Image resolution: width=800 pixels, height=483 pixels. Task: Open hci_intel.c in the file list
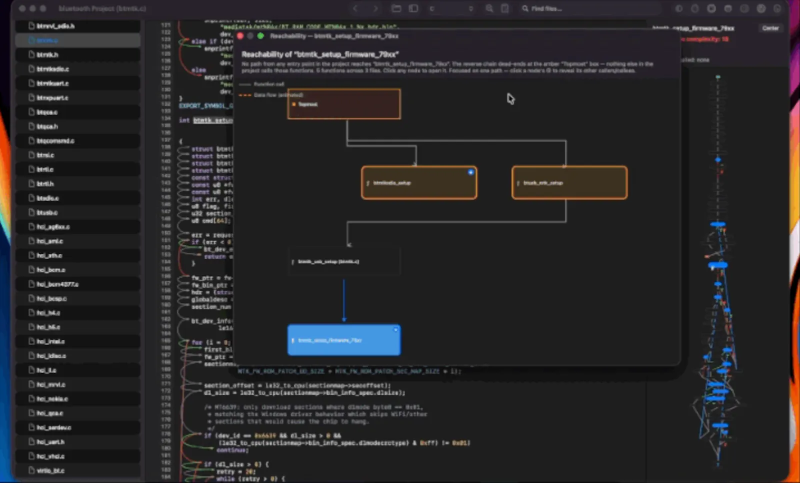(77, 341)
